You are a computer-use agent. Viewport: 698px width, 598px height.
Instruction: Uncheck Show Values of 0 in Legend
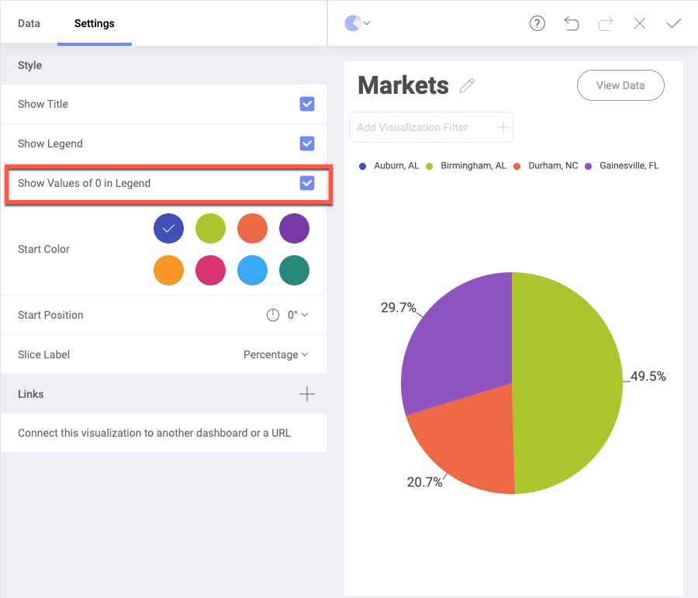(307, 183)
